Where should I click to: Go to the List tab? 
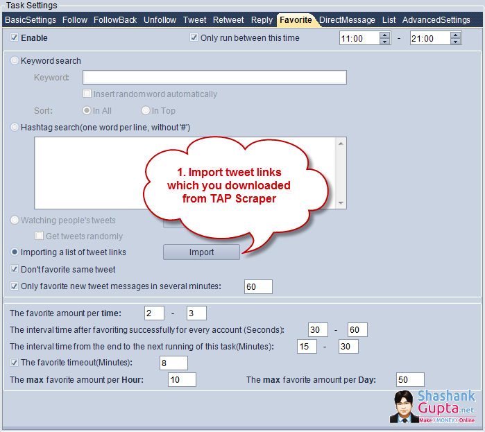click(389, 20)
